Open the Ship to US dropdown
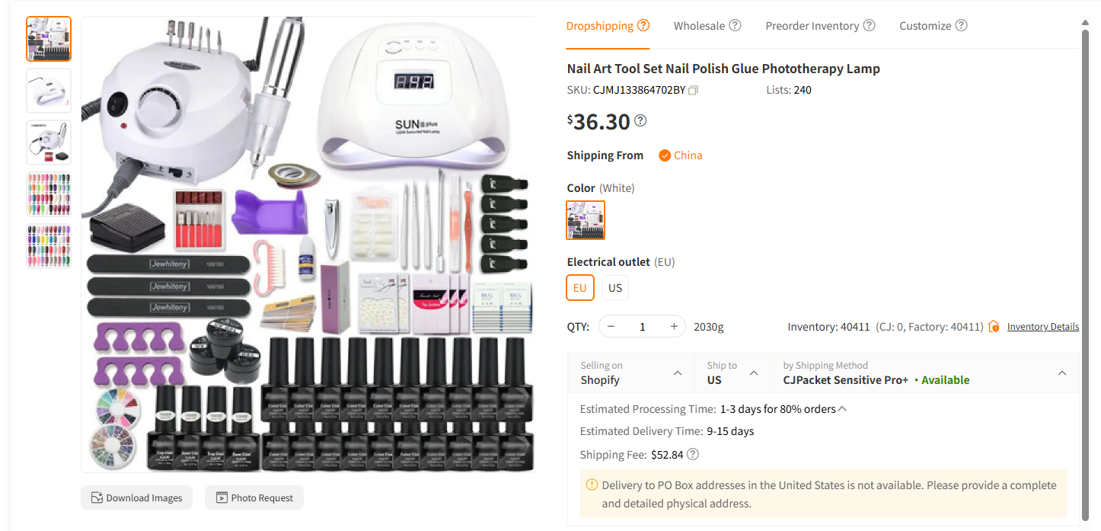The height and width of the screenshot is (531, 1101). click(753, 373)
